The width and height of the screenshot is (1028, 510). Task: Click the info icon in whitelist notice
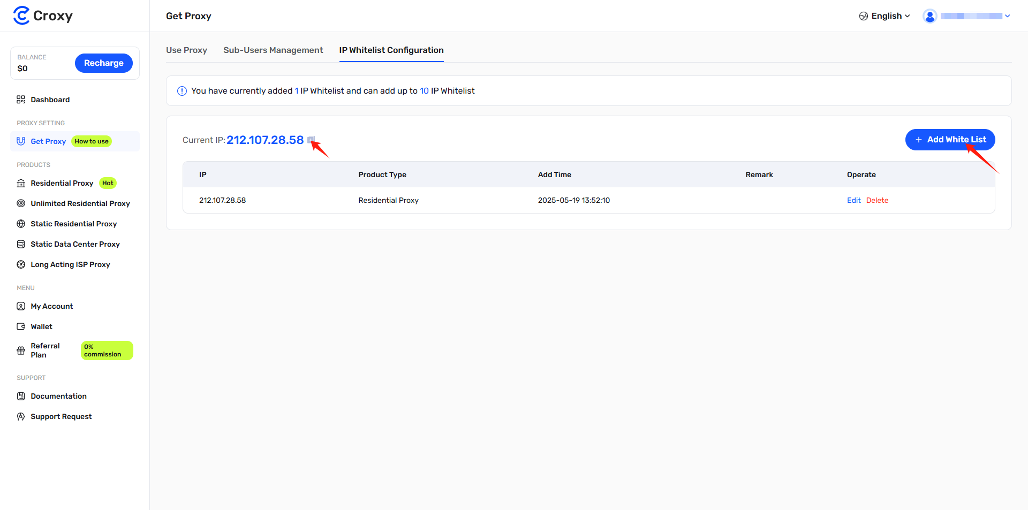(182, 91)
